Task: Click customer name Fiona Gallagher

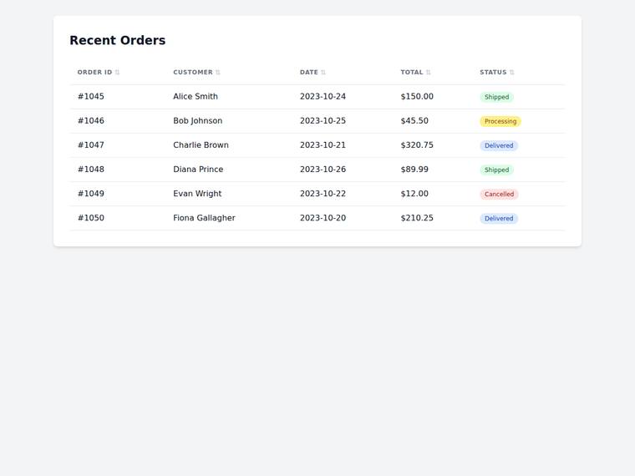Action: pos(204,218)
